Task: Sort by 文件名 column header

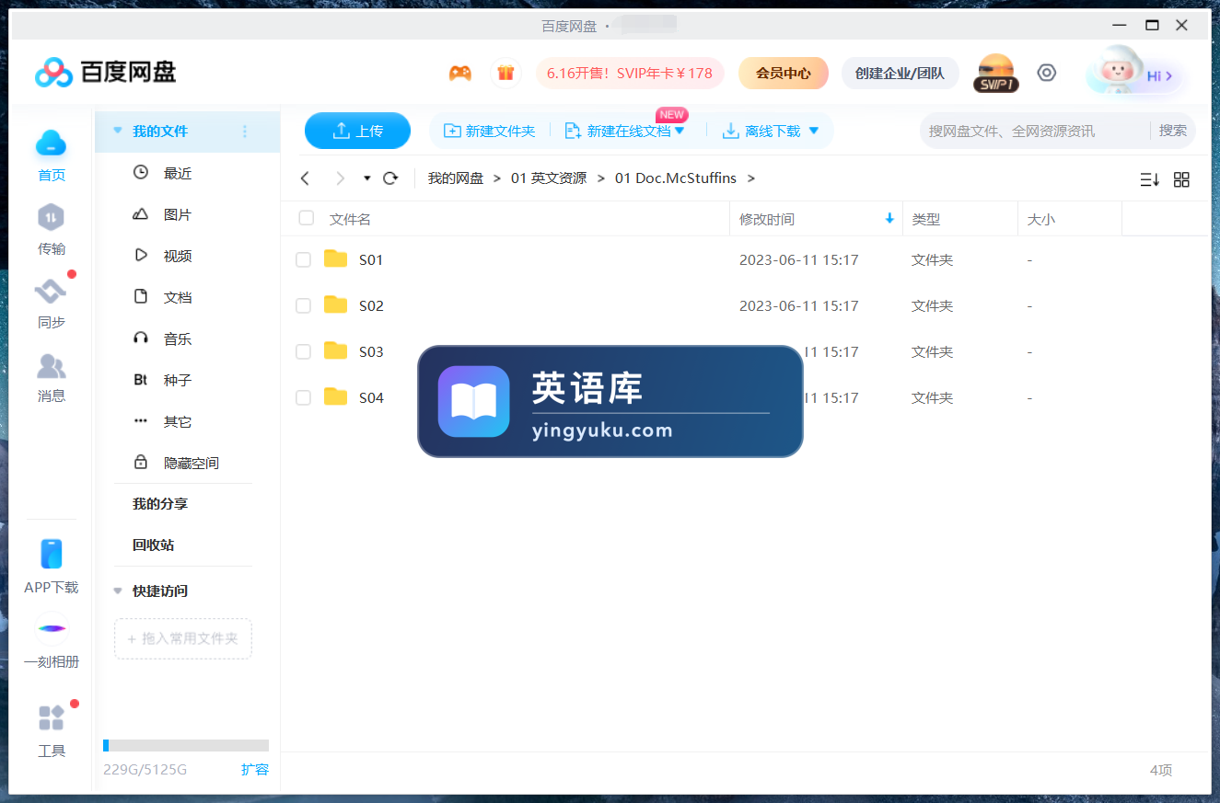Action: pos(350,219)
